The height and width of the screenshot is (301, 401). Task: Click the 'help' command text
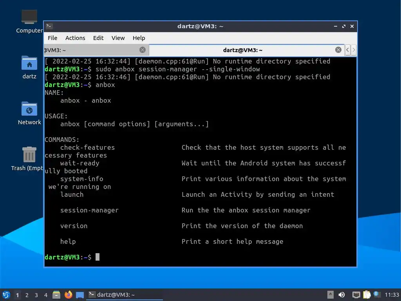coord(68,241)
